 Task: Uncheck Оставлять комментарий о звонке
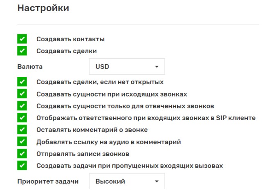[22, 130]
